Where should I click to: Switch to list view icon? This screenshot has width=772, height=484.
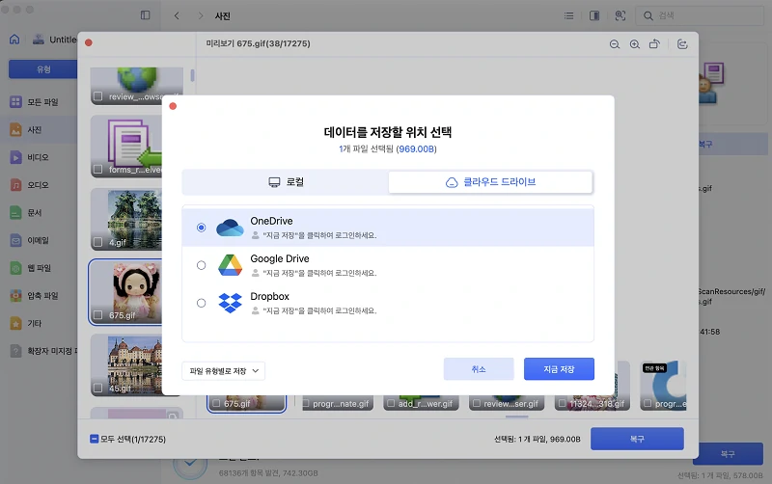pyautogui.click(x=568, y=15)
